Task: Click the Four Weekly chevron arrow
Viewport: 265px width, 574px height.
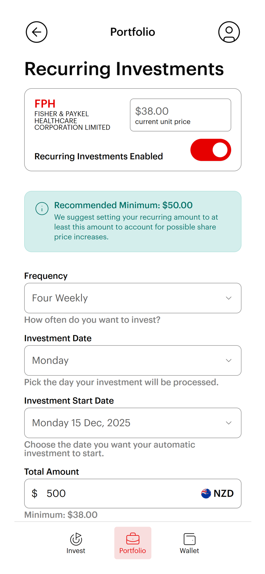Action: tap(228, 298)
